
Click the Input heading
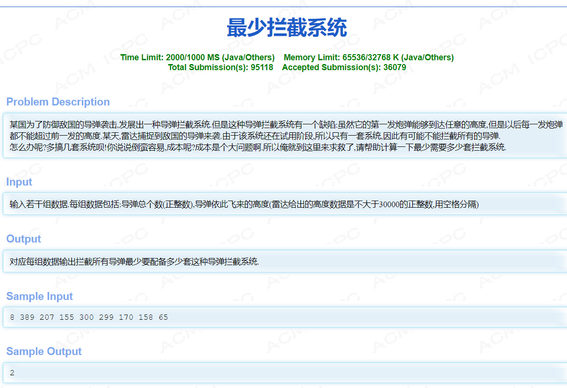tap(19, 182)
